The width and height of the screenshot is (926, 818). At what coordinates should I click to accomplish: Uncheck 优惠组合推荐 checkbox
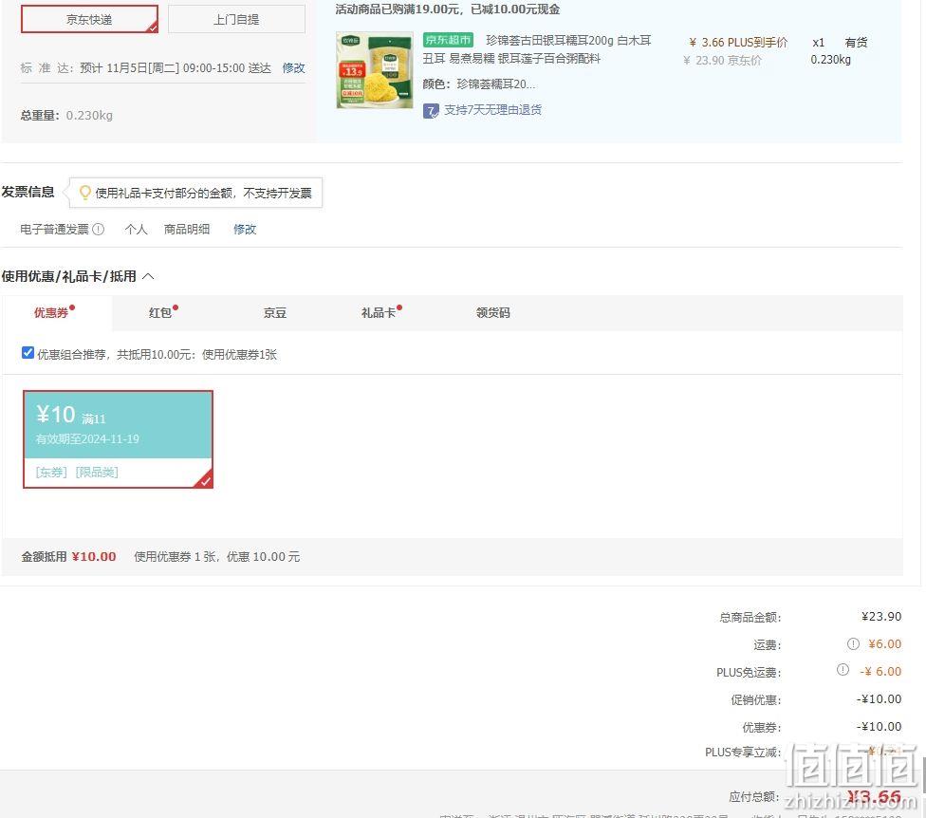coord(28,353)
